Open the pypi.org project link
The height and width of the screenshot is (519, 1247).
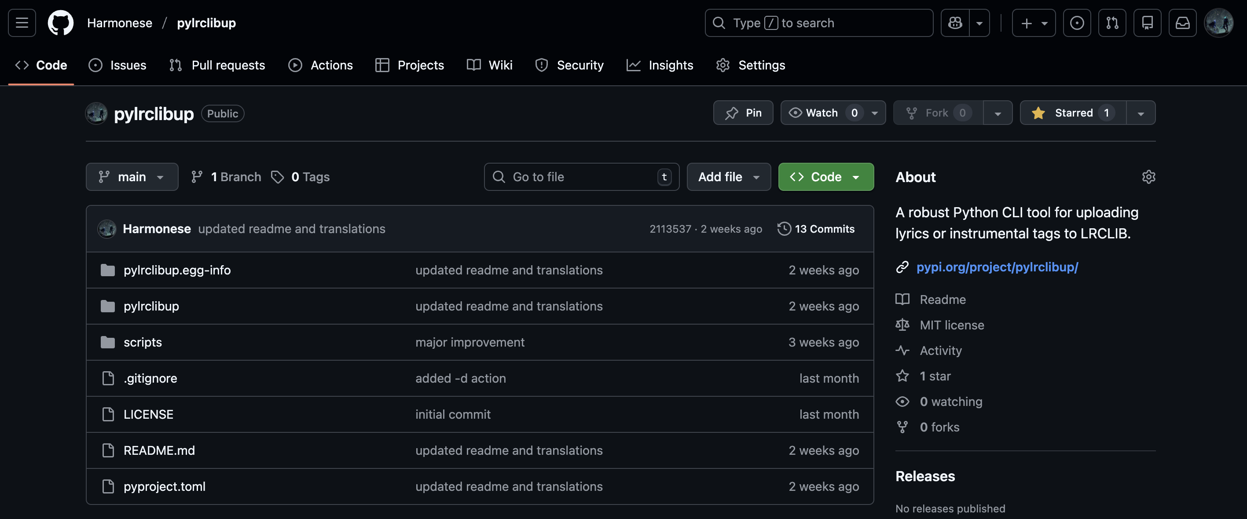click(997, 267)
